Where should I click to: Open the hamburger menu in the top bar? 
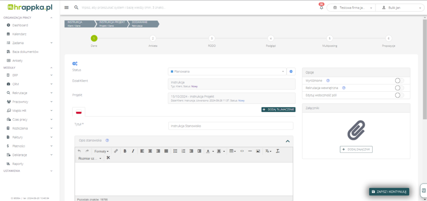[x=67, y=7]
